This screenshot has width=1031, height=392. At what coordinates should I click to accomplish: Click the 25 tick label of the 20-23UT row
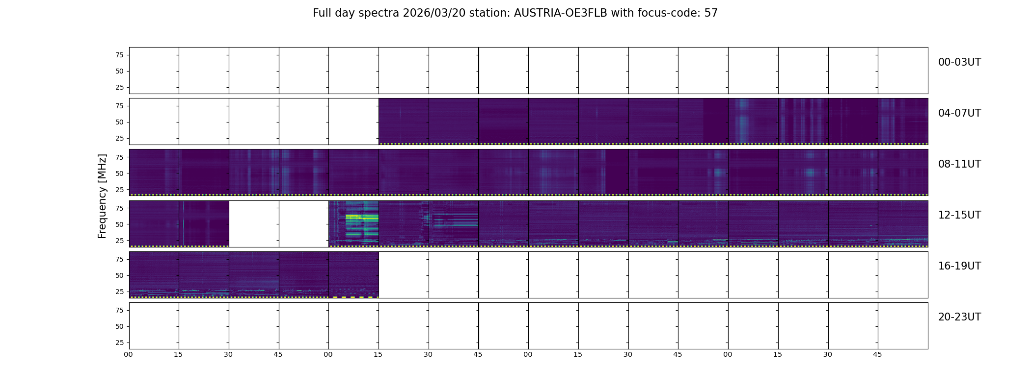119,343
